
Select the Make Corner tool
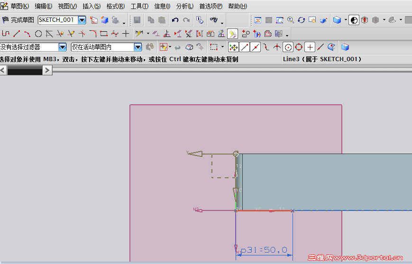(x=82, y=34)
